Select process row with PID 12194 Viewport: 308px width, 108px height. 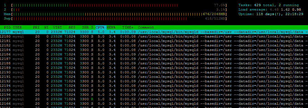point(154,86)
